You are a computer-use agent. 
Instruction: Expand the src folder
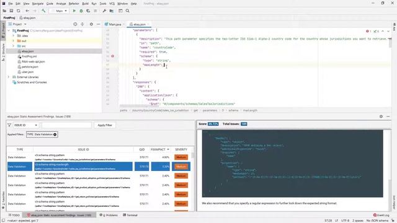[14, 46]
